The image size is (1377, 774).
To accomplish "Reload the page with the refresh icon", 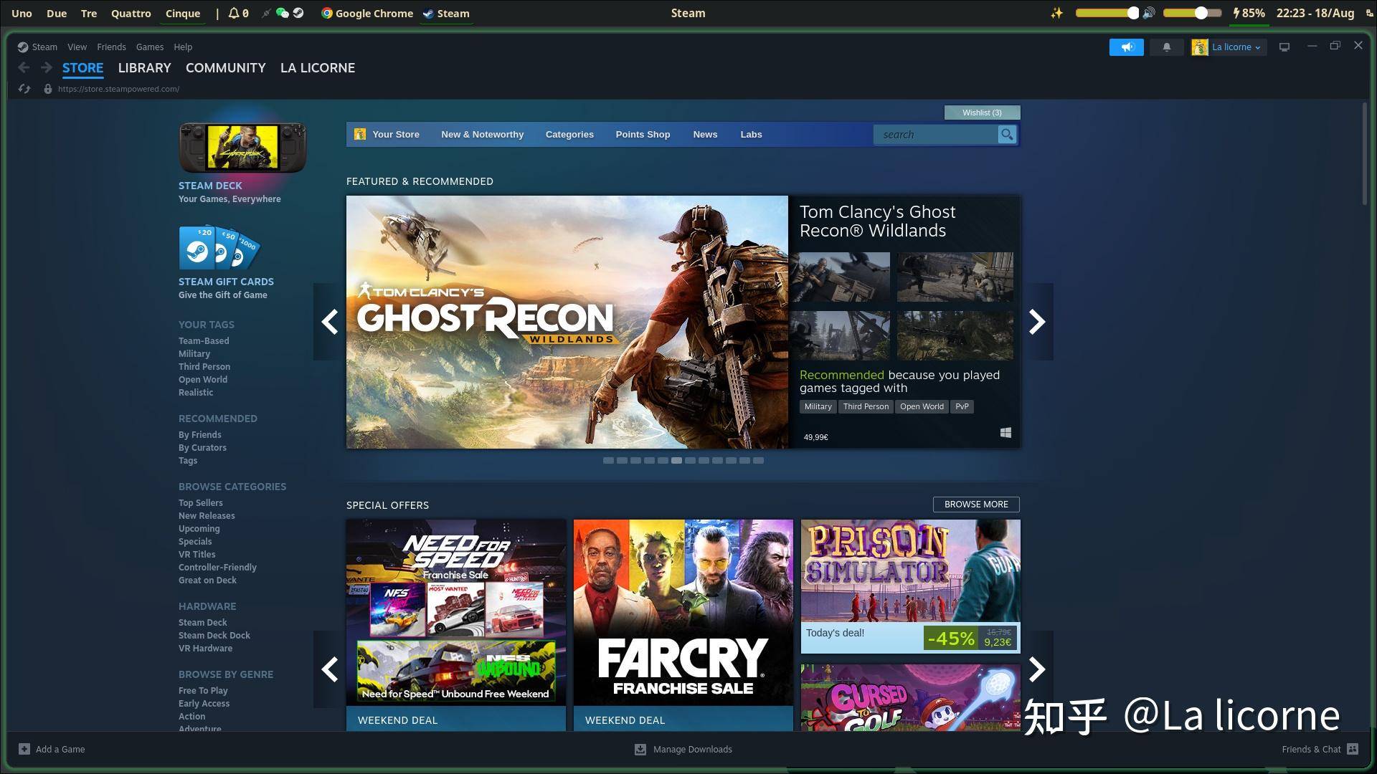I will pyautogui.click(x=24, y=89).
